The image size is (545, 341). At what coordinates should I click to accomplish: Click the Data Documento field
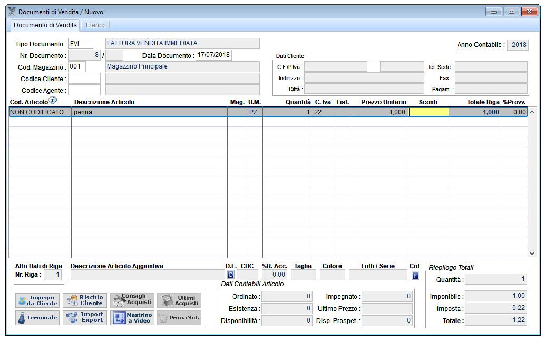[x=214, y=55]
